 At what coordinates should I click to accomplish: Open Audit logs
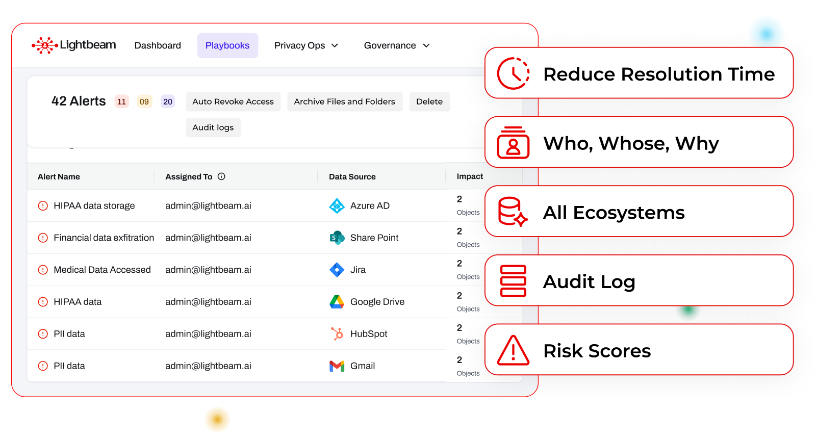pyautogui.click(x=213, y=127)
